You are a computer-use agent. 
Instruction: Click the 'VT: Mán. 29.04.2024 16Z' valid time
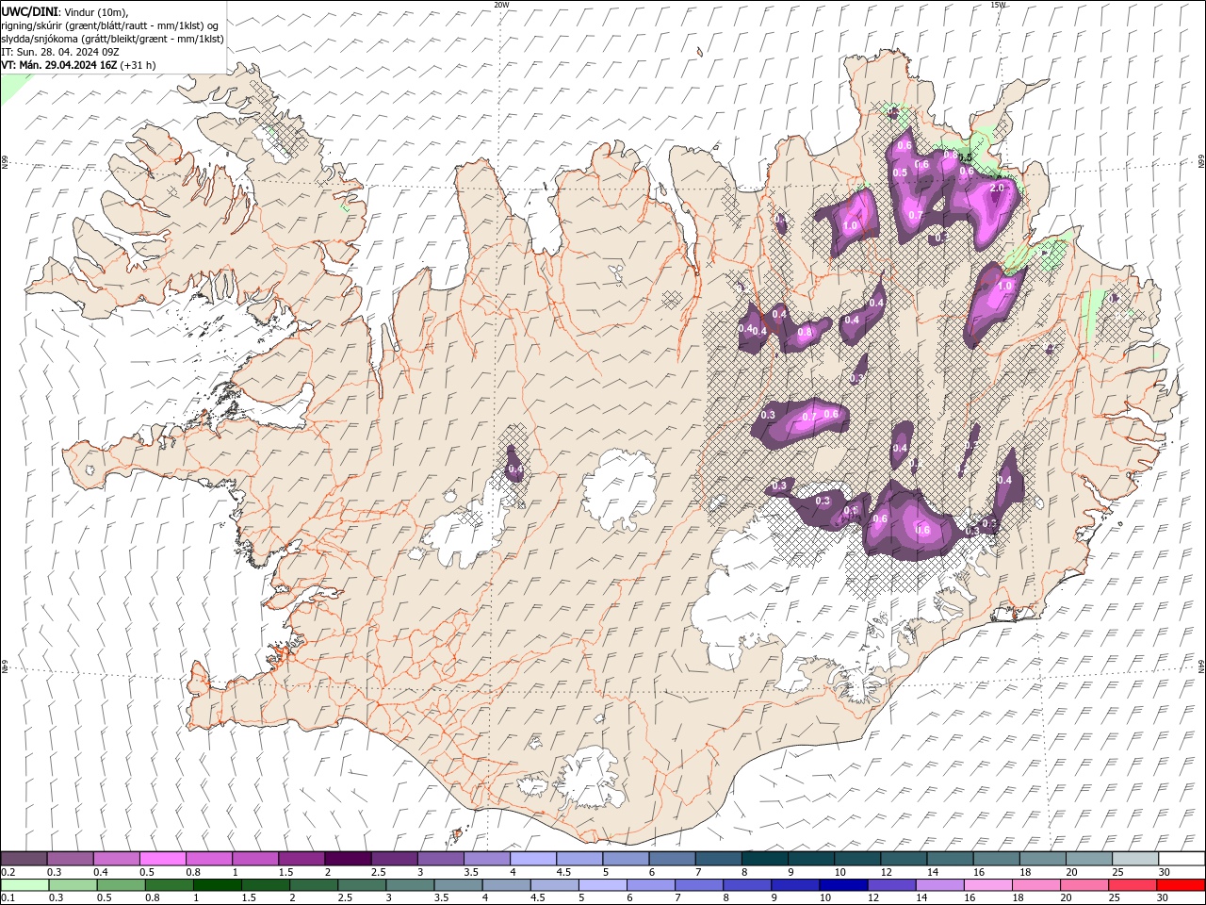click(x=58, y=65)
